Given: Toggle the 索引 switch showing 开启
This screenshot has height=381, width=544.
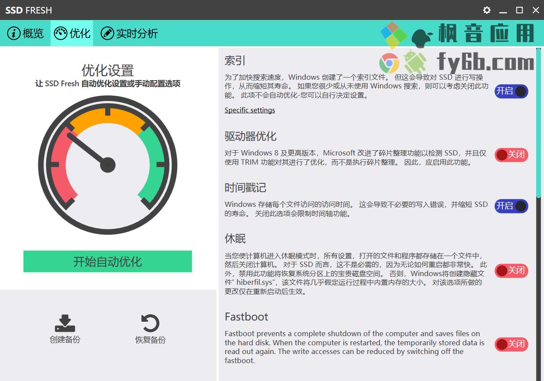Looking at the screenshot, I should click(511, 91).
